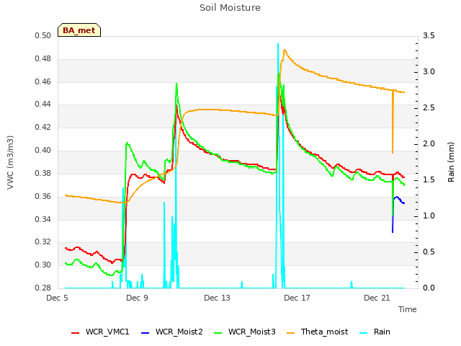Click the Rain (mm) axis label
461x346 pixels.
click(451, 162)
